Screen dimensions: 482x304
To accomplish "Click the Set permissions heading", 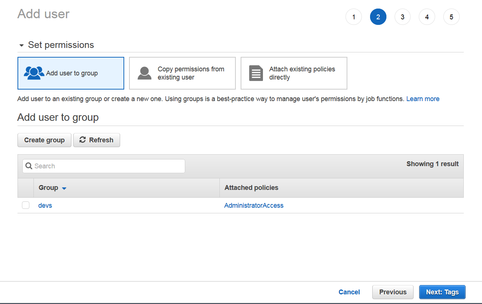I will coord(61,45).
